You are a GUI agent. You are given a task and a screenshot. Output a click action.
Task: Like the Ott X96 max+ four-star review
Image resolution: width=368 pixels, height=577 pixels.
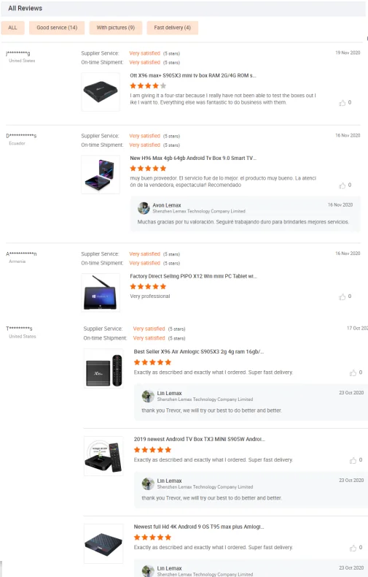pos(342,103)
